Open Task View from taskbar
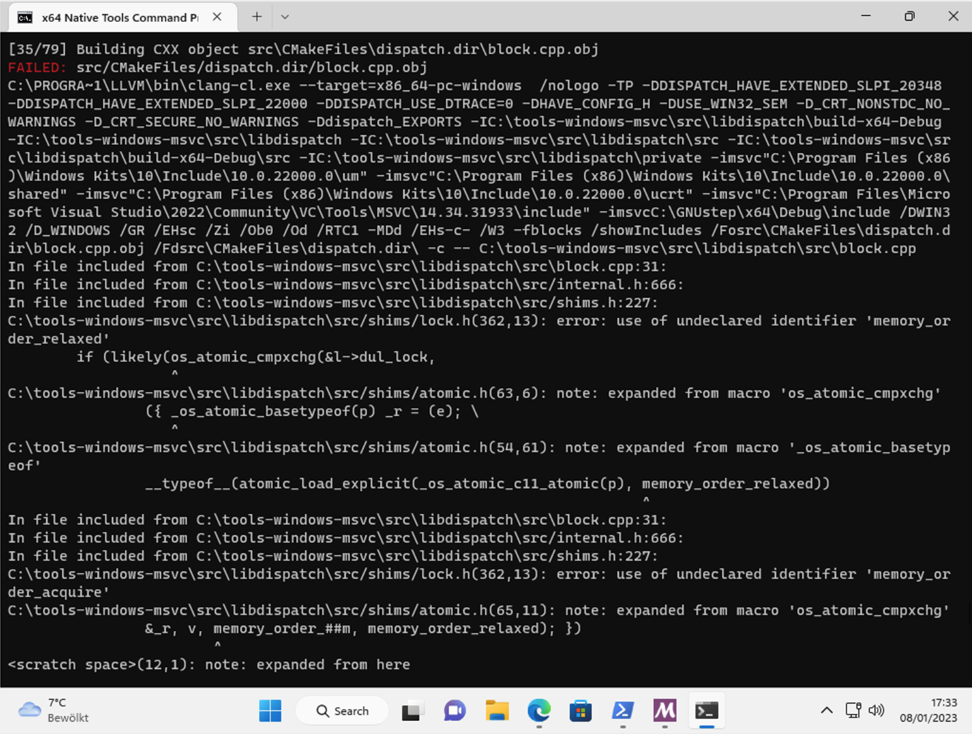This screenshot has height=734, width=972. pos(413,711)
